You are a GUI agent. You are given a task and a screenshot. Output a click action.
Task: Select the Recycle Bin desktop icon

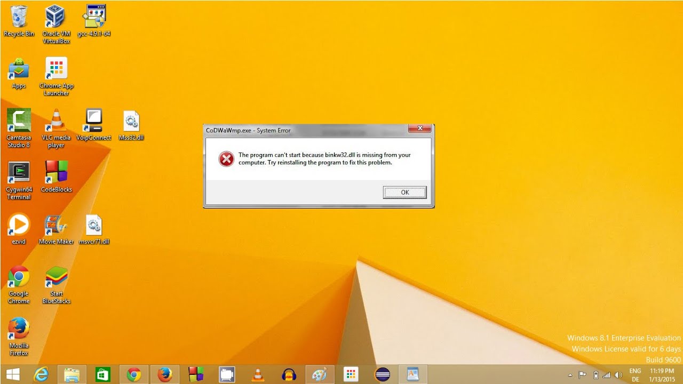[19, 21]
